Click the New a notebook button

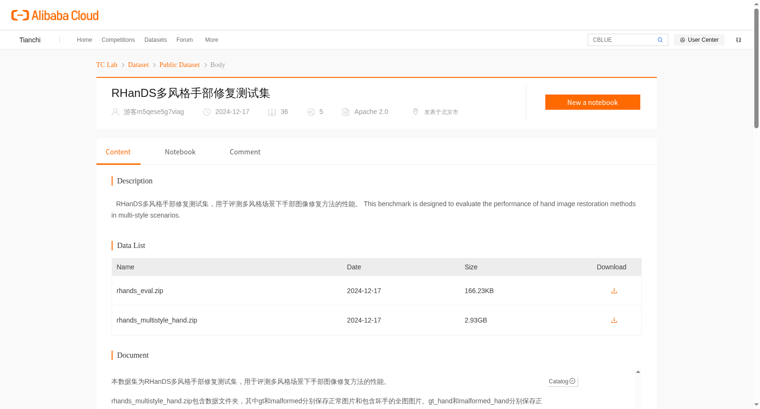pos(593,102)
